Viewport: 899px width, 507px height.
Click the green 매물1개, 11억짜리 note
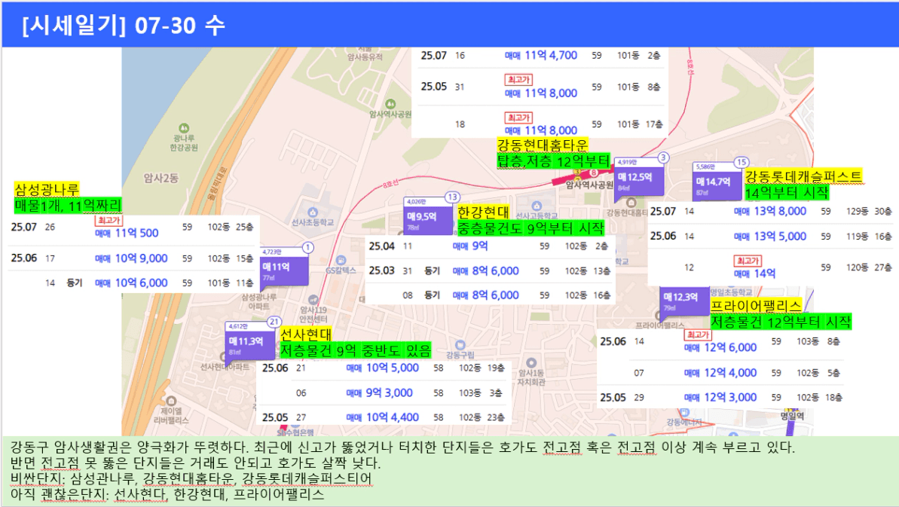[x=69, y=205]
